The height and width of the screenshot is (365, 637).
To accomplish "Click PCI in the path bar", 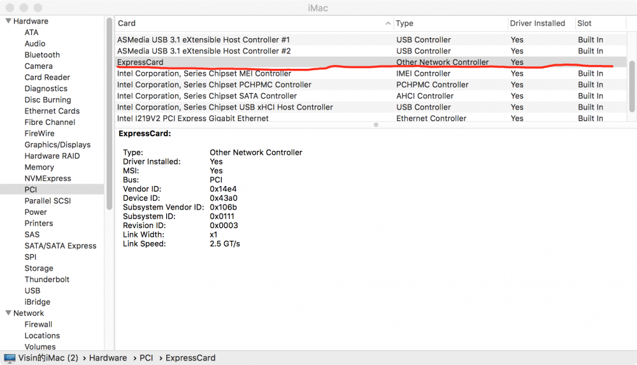I will [x=147, y=358].
